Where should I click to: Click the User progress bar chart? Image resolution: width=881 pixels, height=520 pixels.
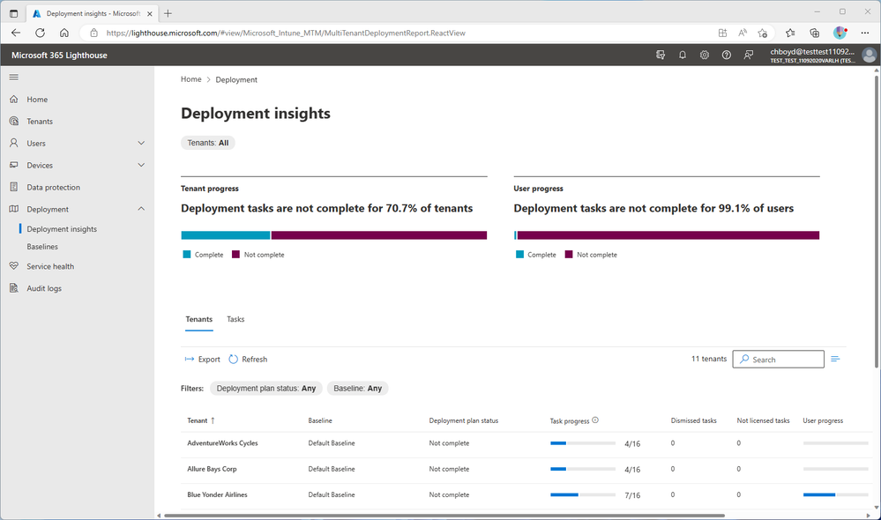click(667, 235)
